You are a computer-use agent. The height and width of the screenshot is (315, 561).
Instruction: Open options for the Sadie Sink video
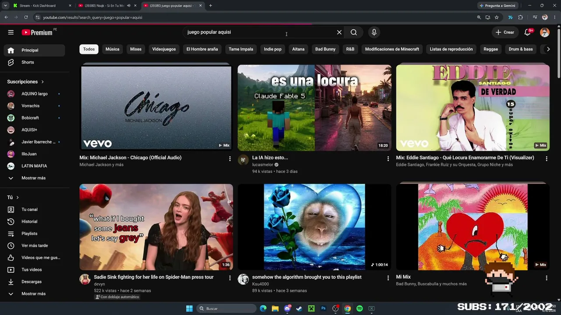click(x=230, y=278)
